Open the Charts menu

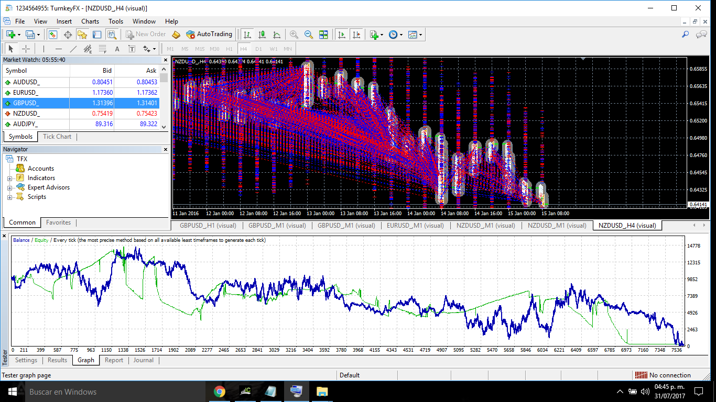click(90, 21)
